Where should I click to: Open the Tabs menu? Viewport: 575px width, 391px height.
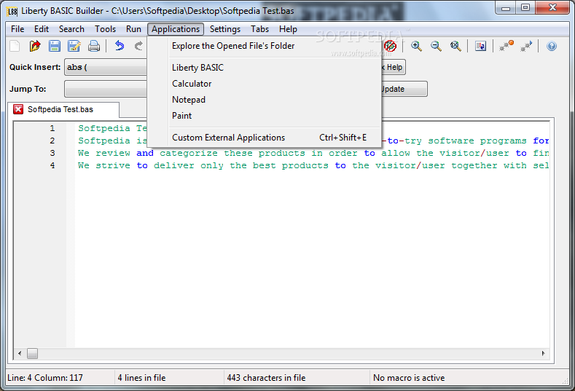259,29
